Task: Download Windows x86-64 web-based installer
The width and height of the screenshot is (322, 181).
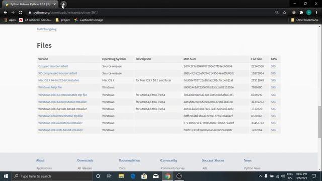Action: [x=62, y=109]
